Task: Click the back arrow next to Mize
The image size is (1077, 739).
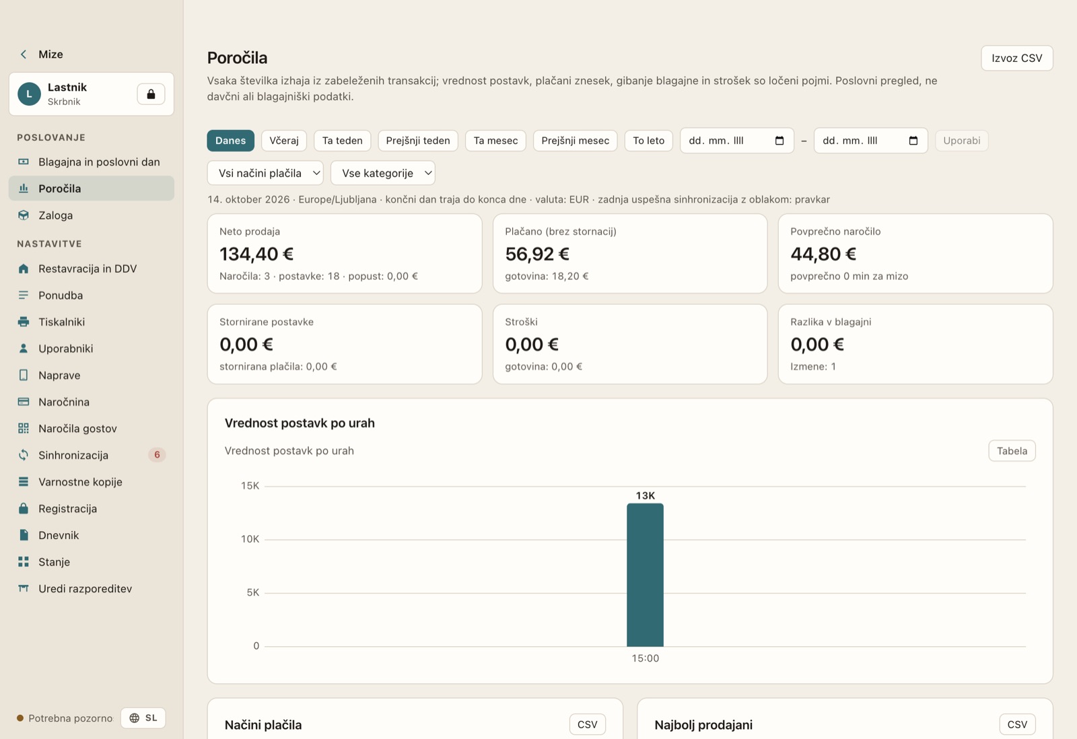Action: point(24,55)
